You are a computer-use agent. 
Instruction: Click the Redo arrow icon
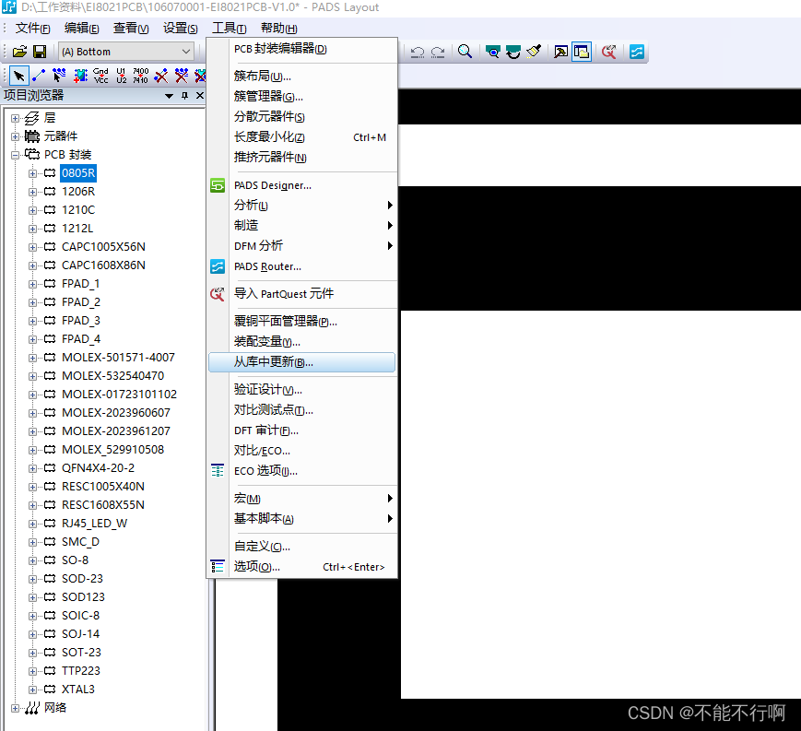pos(438,52)
